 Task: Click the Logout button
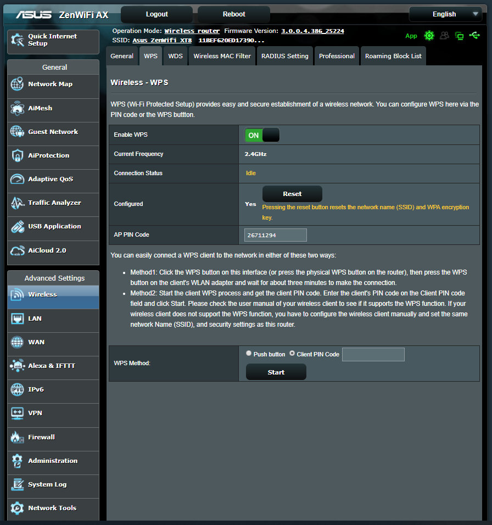coord(156,14)
